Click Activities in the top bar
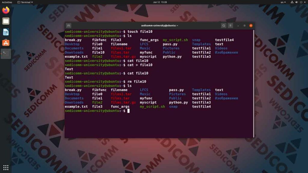 tap(7, 2)
